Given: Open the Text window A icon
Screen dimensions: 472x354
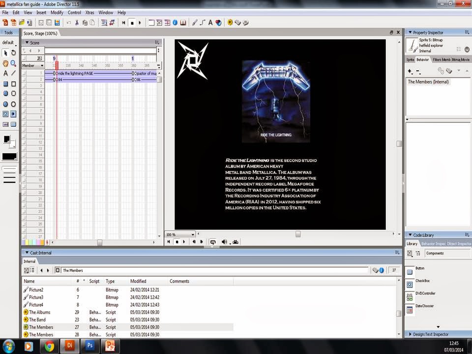Looking at the screenshot, I should click(210, 23).
